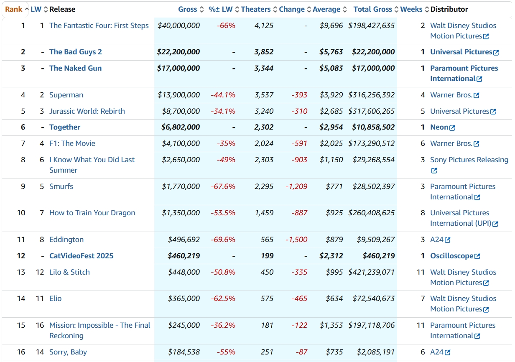
Task: Click external link icon in Lilo & Stitch row
Action: point(486,283)
